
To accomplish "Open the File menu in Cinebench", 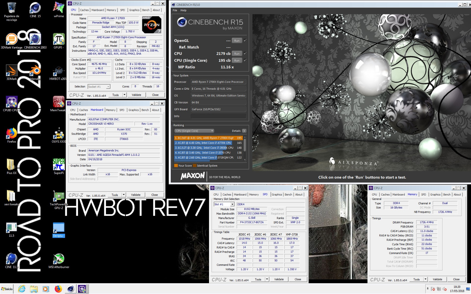I will pos(175,10).
